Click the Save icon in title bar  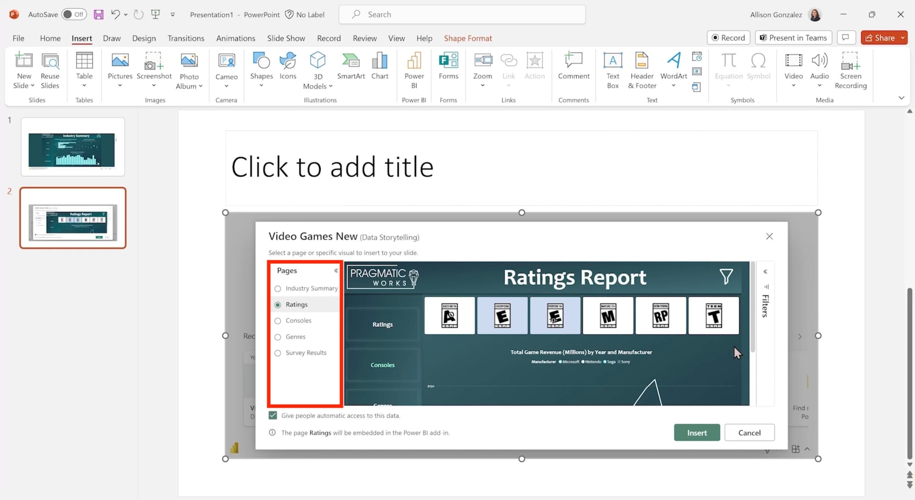coord(98,15)
